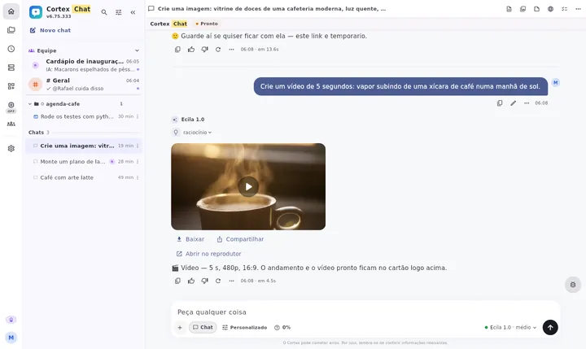
Task: Collapse the Equipe section
Action: (x=138, y=50)
